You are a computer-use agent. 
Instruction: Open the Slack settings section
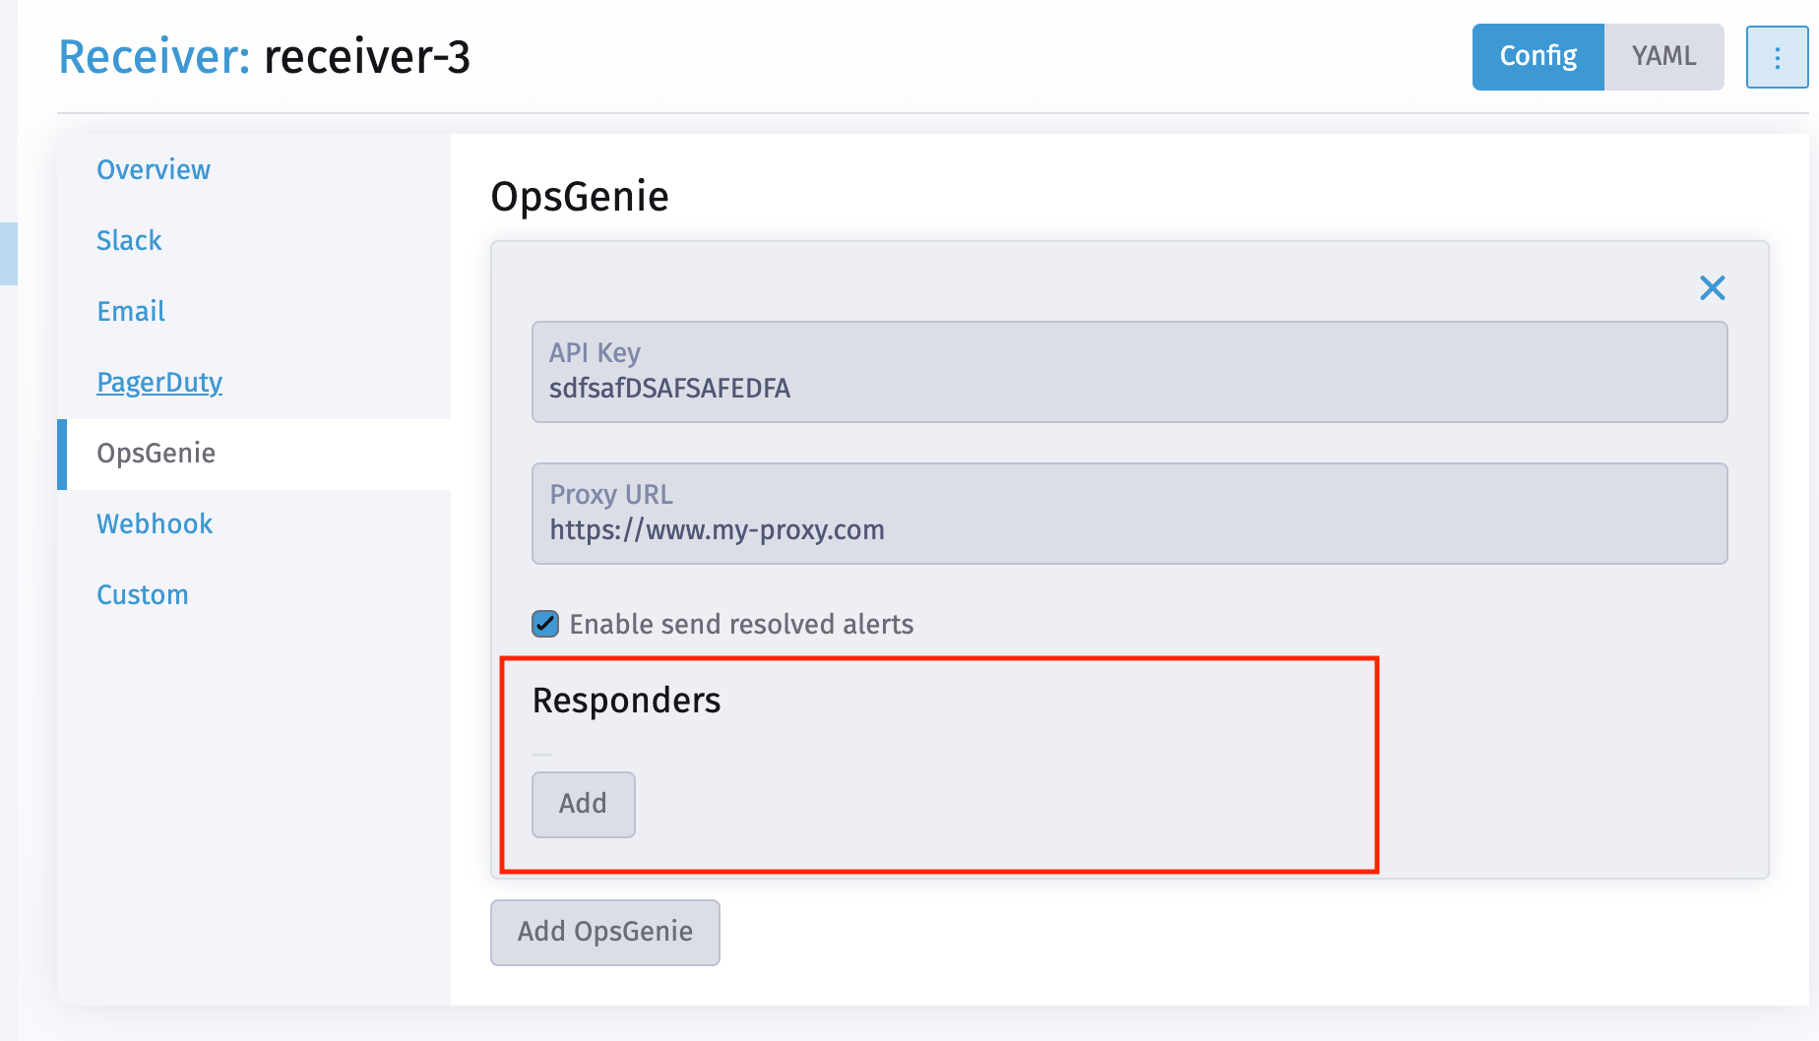click(x=129, y=240)
